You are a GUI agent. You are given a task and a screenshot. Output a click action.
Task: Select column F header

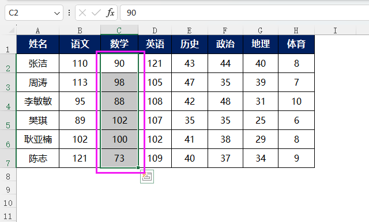(225, 30)
